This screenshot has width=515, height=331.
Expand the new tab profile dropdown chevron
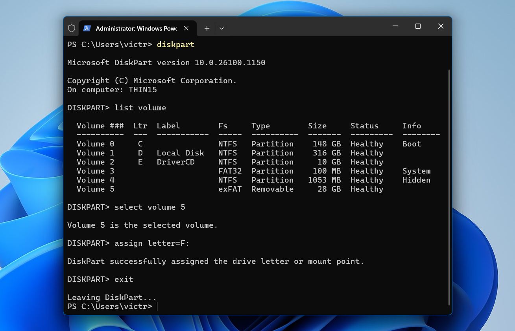click(x=222, y=28)
